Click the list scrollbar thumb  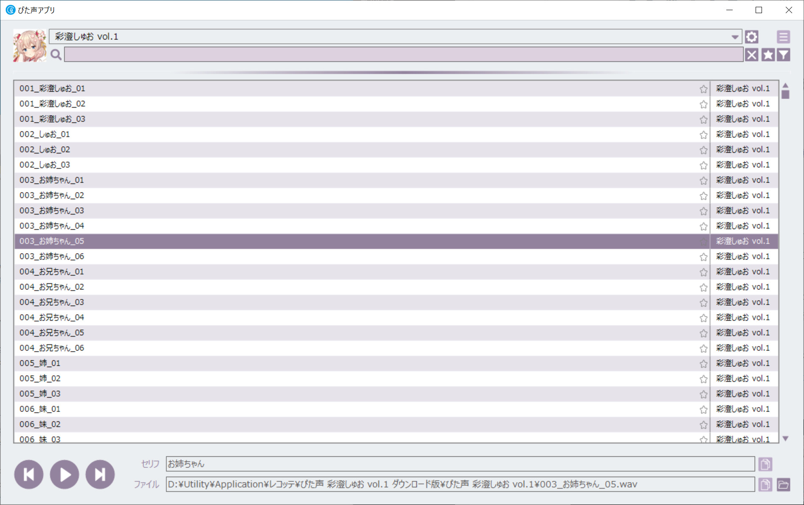(785, 94)
